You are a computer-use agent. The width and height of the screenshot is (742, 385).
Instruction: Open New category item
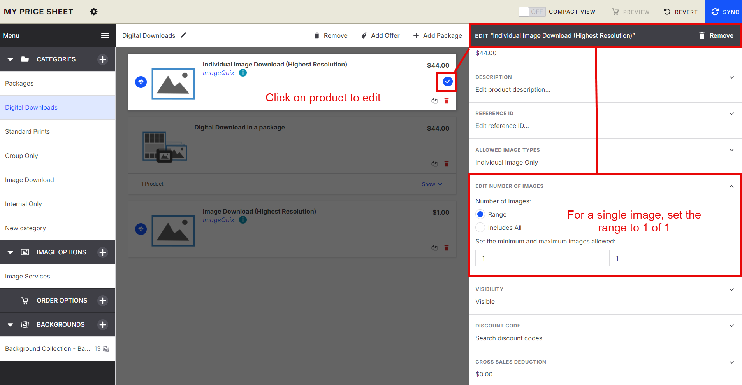pos(58,228)
